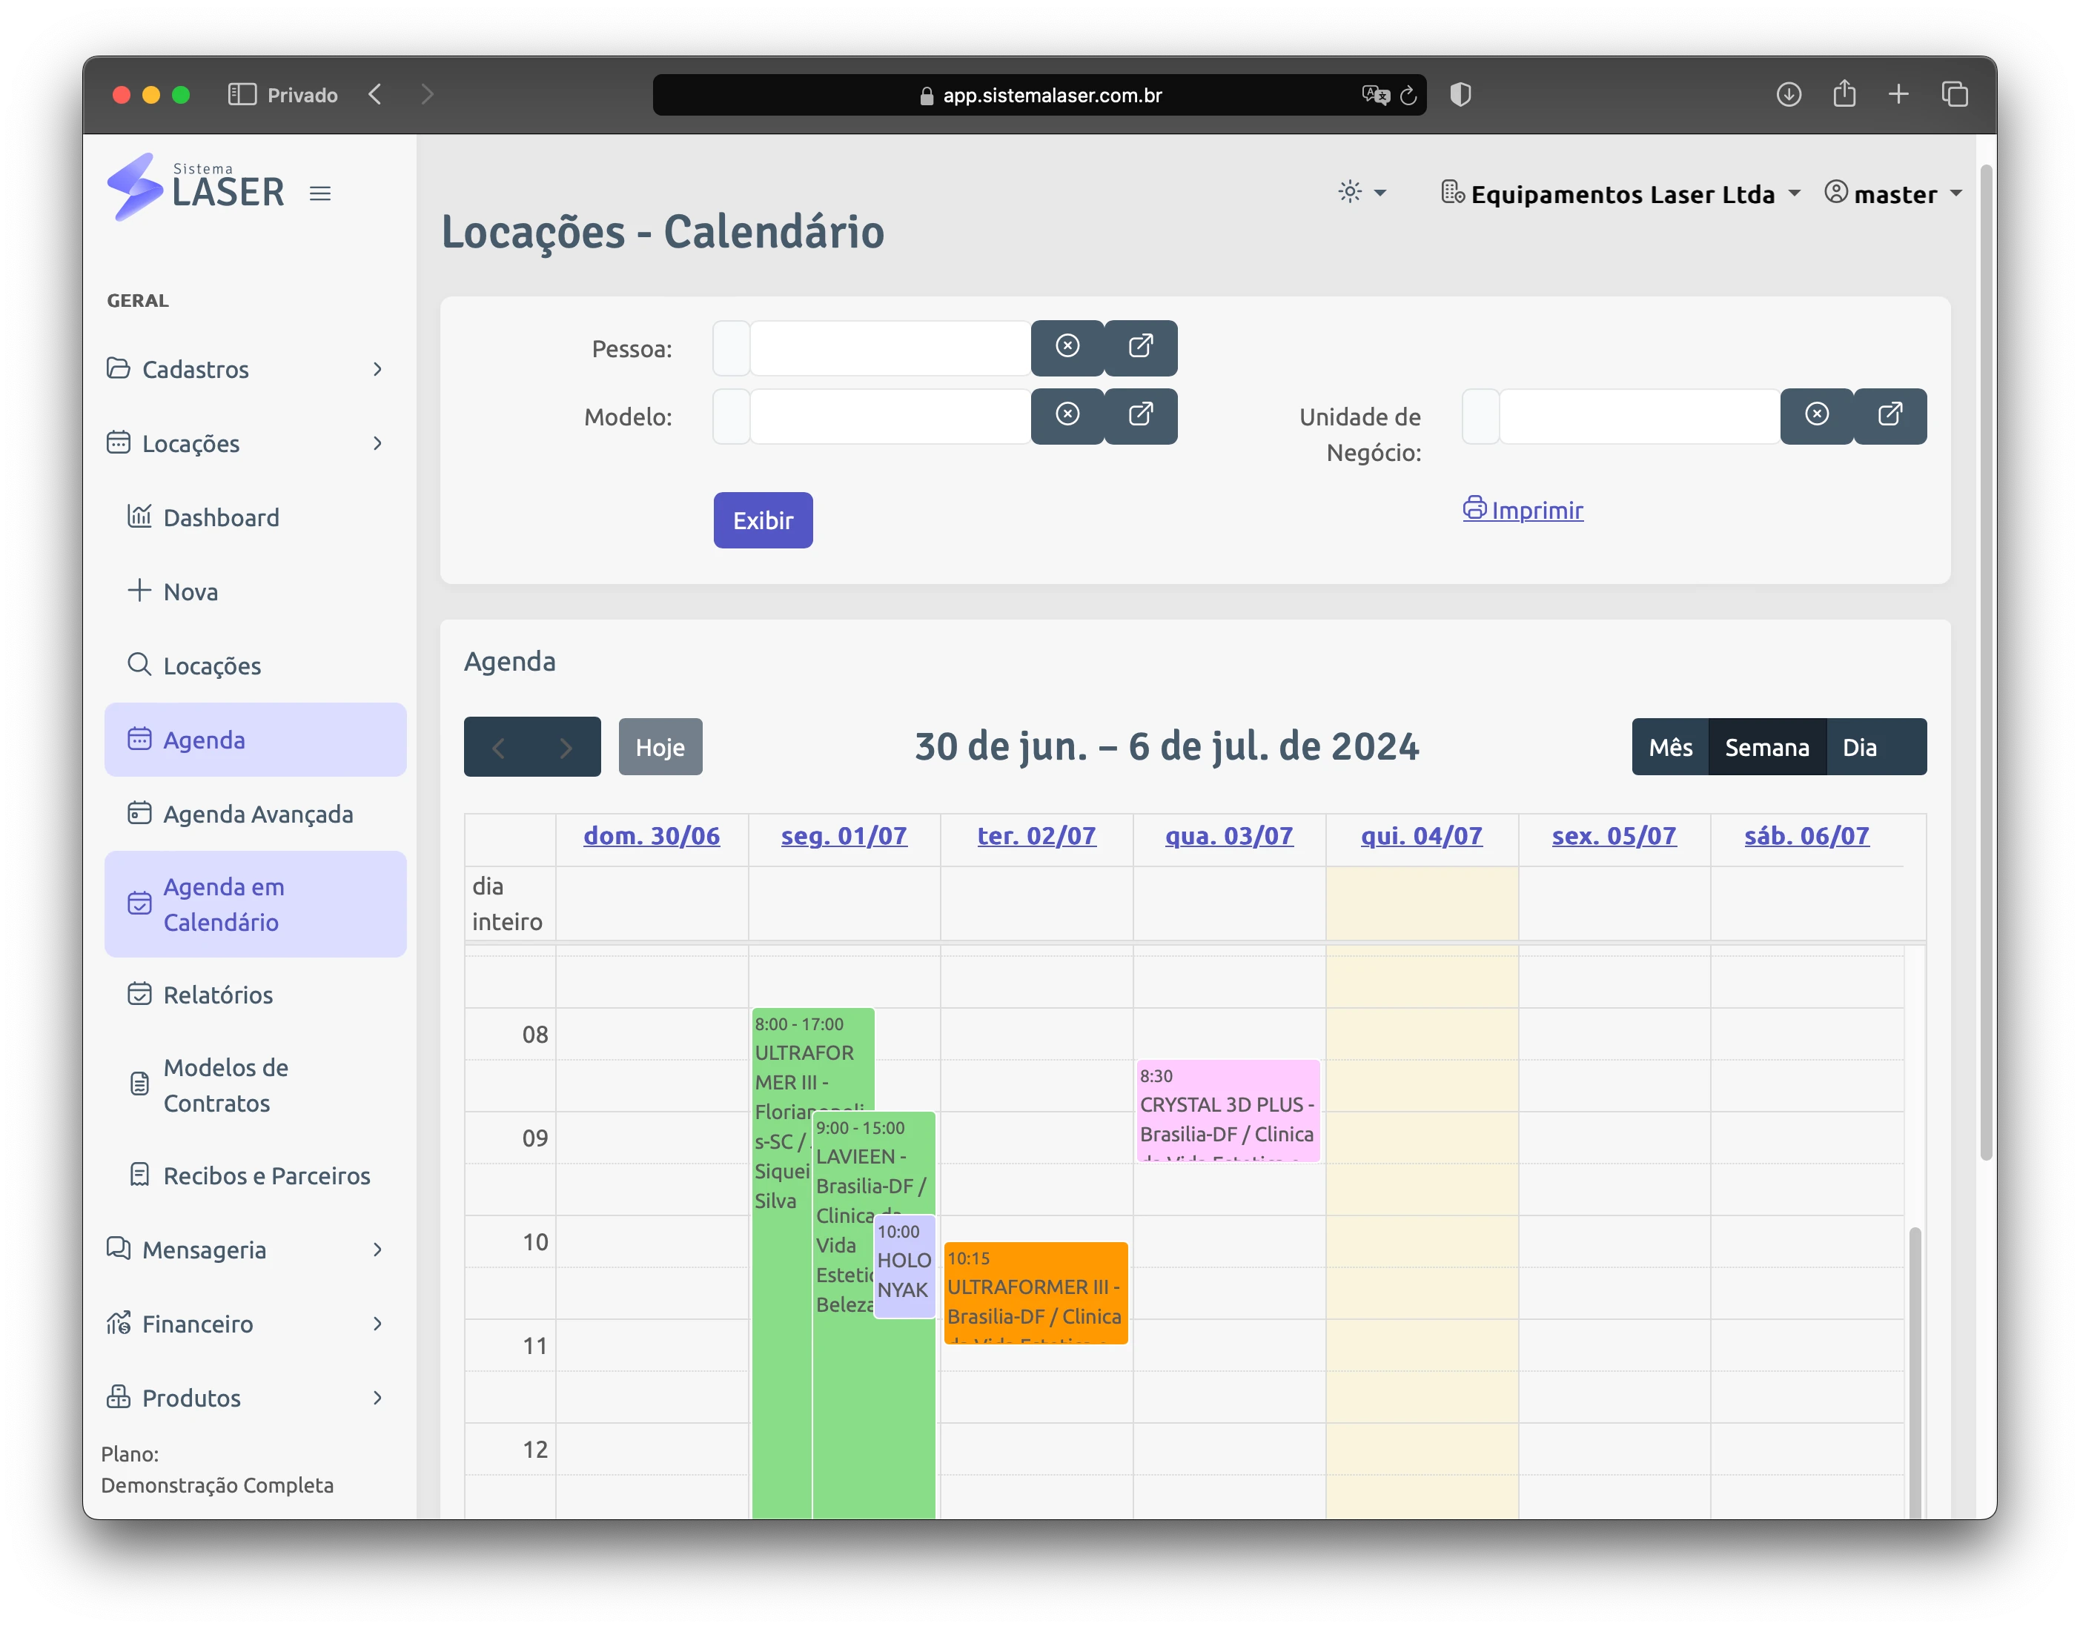This screenshot has width=2080, height=1629.
Task: Switch calendar to Mês view
Action: coord(1670,747)
